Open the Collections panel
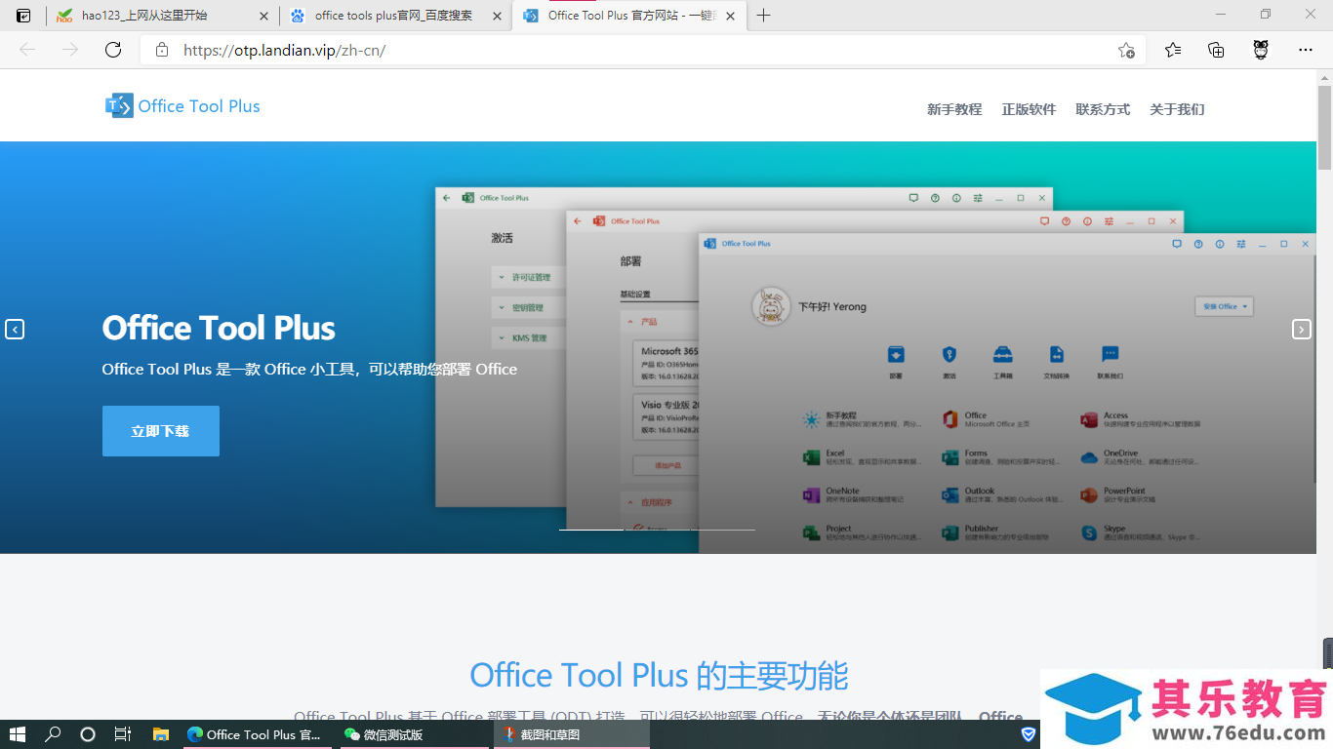Image resolution: width=1333 pixels, height=749 pixels. coord(1216,50)
